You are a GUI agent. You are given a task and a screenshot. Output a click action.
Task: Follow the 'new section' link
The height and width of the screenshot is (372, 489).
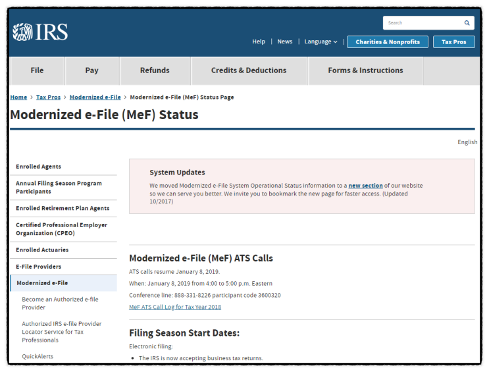[365, 186]
